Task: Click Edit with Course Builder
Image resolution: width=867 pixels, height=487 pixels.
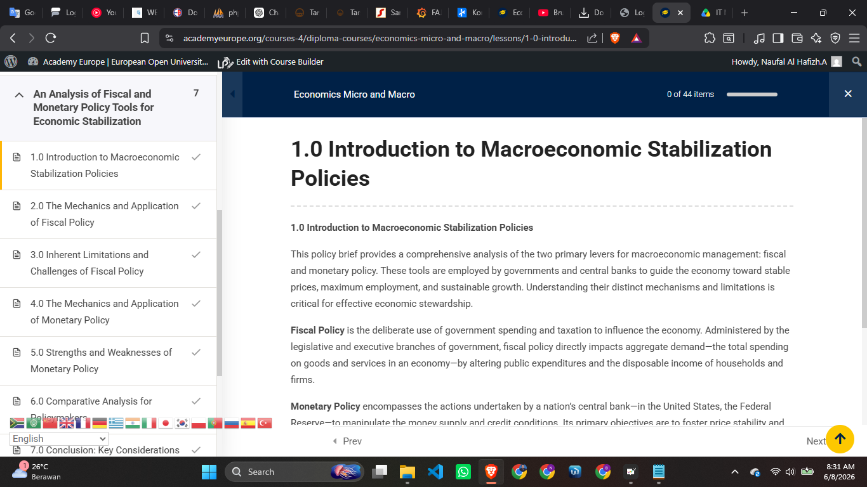Action: point(270,62)
